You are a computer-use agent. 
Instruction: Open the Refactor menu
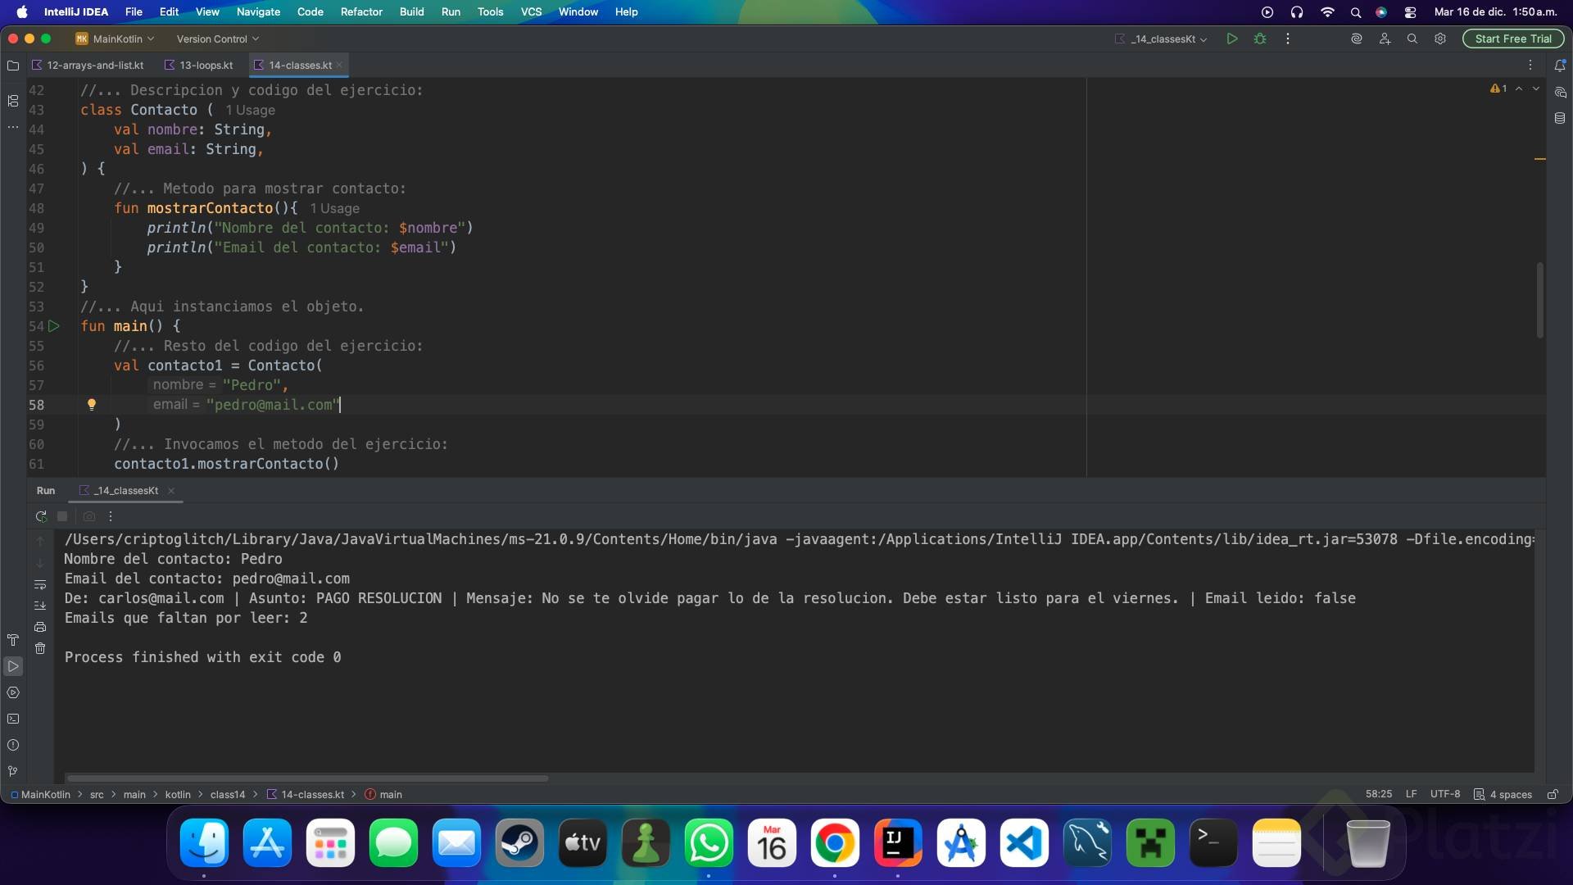(361, 11)
